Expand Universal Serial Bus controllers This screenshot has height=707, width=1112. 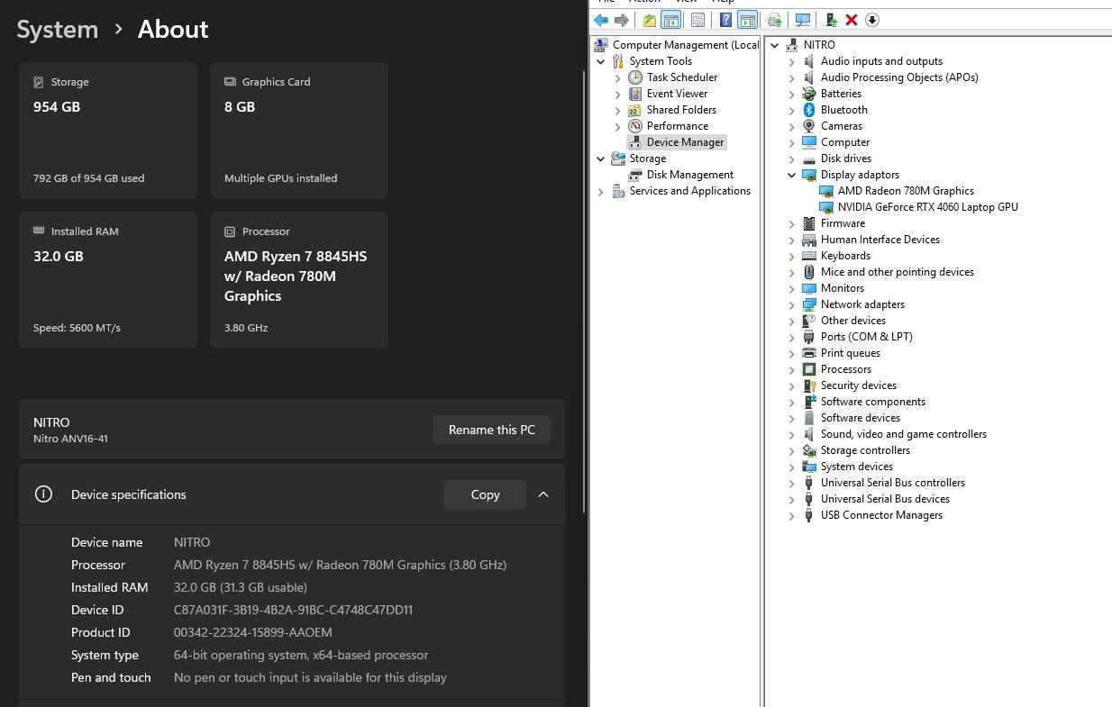tap(791, 483)
